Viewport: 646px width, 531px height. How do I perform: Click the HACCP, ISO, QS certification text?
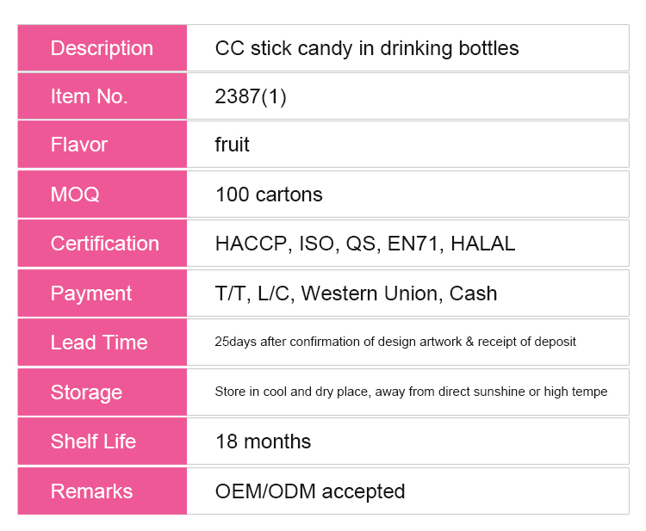365,244
